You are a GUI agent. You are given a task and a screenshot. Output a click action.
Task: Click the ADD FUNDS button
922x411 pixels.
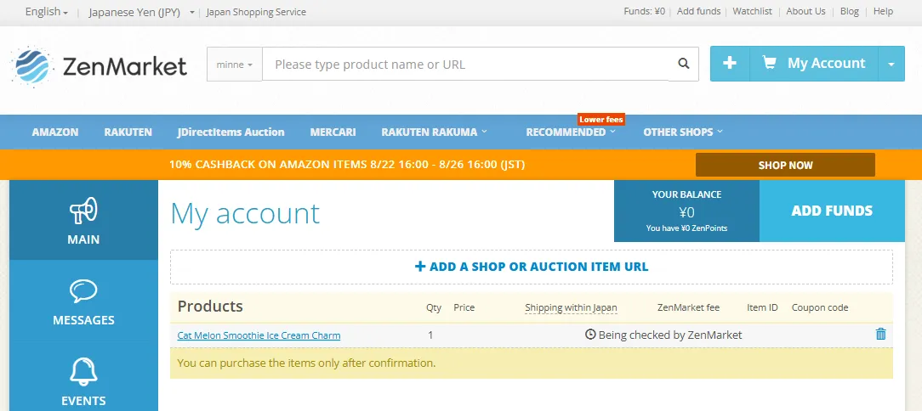(832, 211)
